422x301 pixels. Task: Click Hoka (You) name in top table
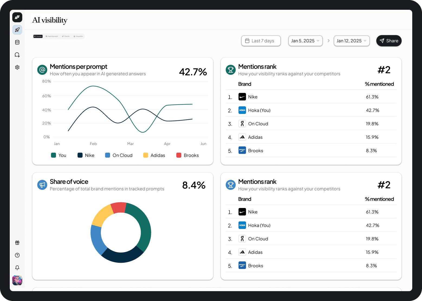(259, 110)
